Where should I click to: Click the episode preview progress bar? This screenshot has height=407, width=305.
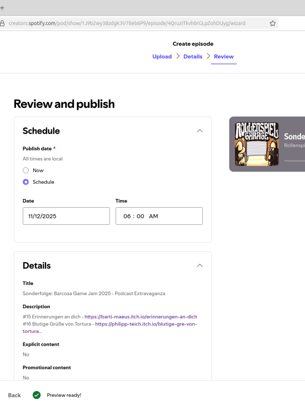click(294, 161)
